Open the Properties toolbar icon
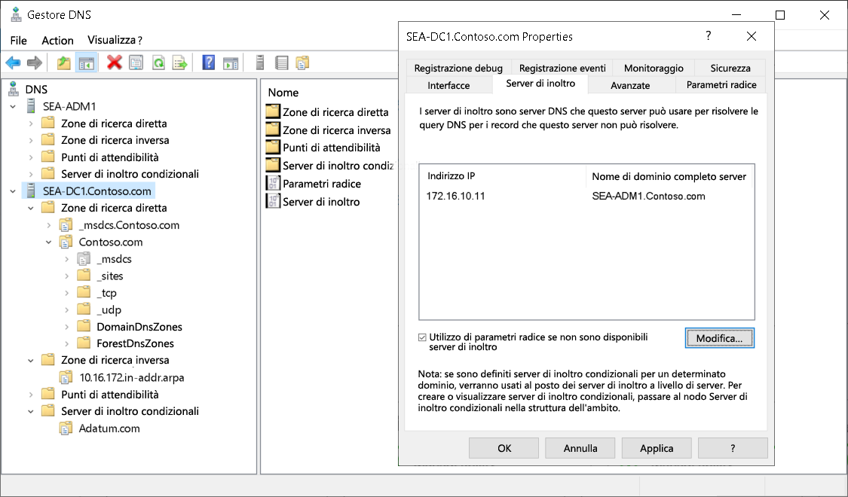Image resolution: width=848 pixels, height=497 pixels. [x=136, y=63]
